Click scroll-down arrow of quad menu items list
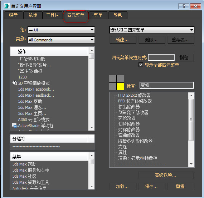This screenshot has height=198, width=204. 191,164
